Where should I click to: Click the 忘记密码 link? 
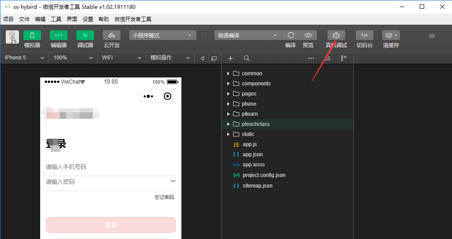pos(164,197)
